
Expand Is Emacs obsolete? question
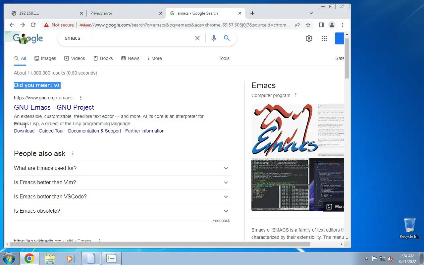[x=122, y=211]
